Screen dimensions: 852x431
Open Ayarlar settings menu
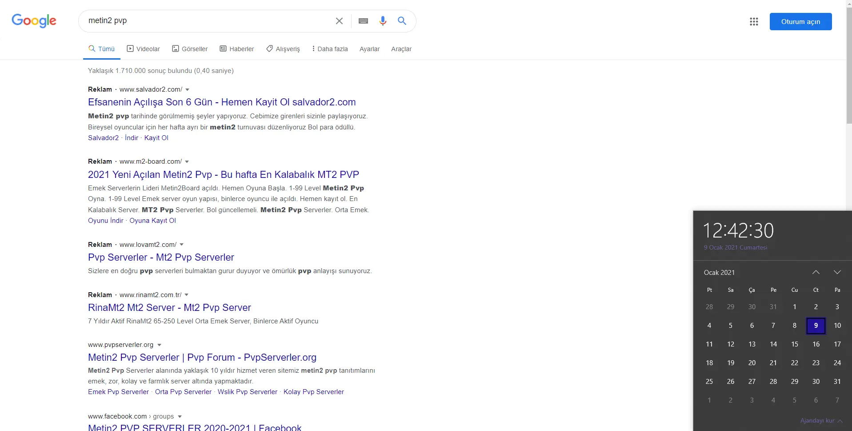click(369, 49)
